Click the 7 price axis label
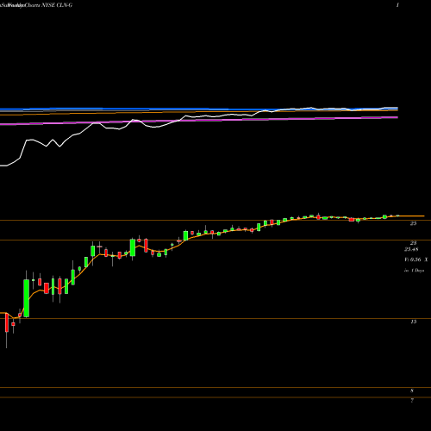431x431 pixels. pos(412,401)
